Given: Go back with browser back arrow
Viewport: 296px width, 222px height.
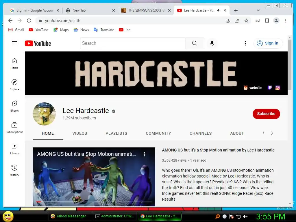Looking at the screenshot, I should tap(10, 21).
